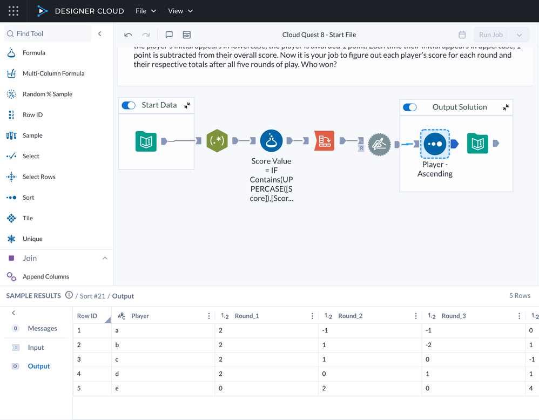Toggle the Start Data container switch
The image size is (539, 420).
point(129,105)
